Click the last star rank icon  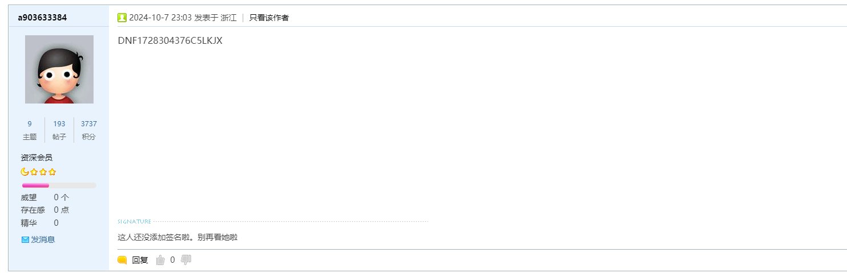coord(52,172)
